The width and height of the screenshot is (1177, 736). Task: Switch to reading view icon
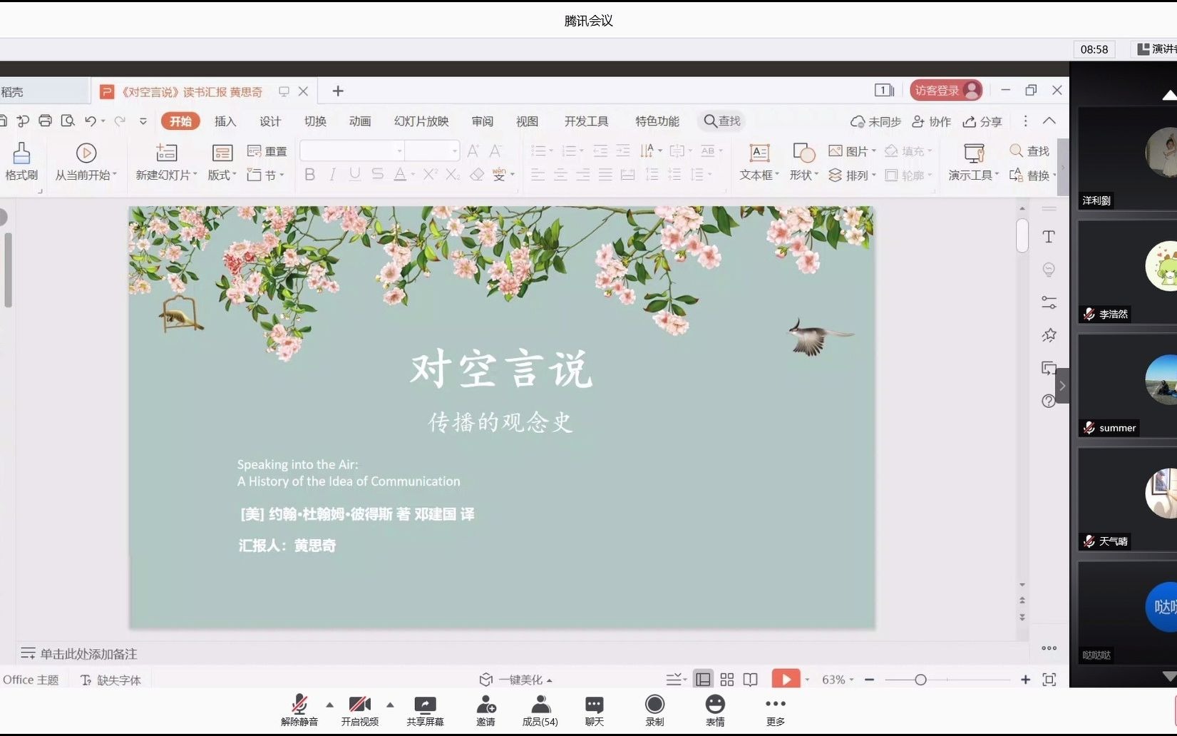[751, 680]
